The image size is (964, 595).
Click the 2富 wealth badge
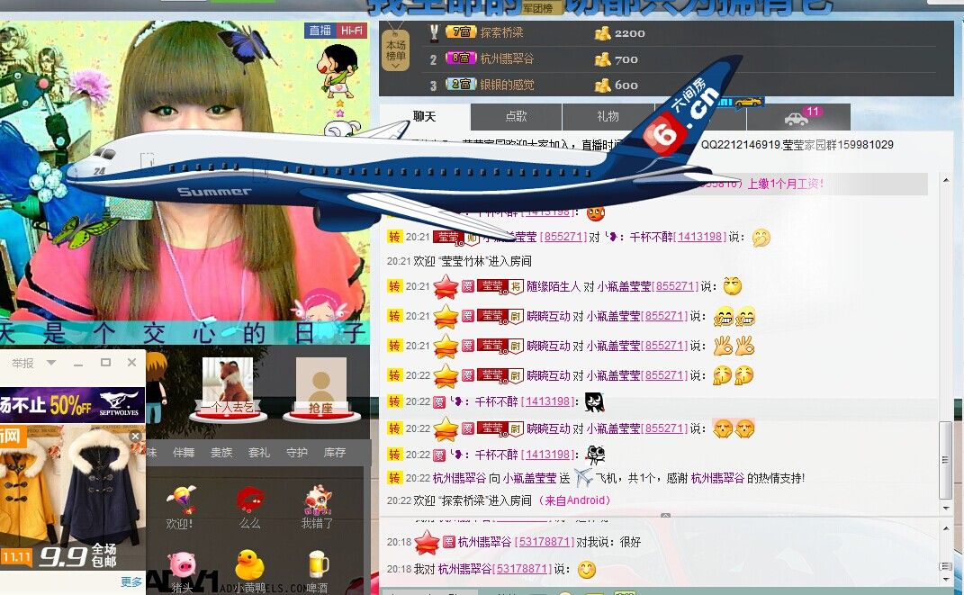pyautogui.click(x=461, y=85)
